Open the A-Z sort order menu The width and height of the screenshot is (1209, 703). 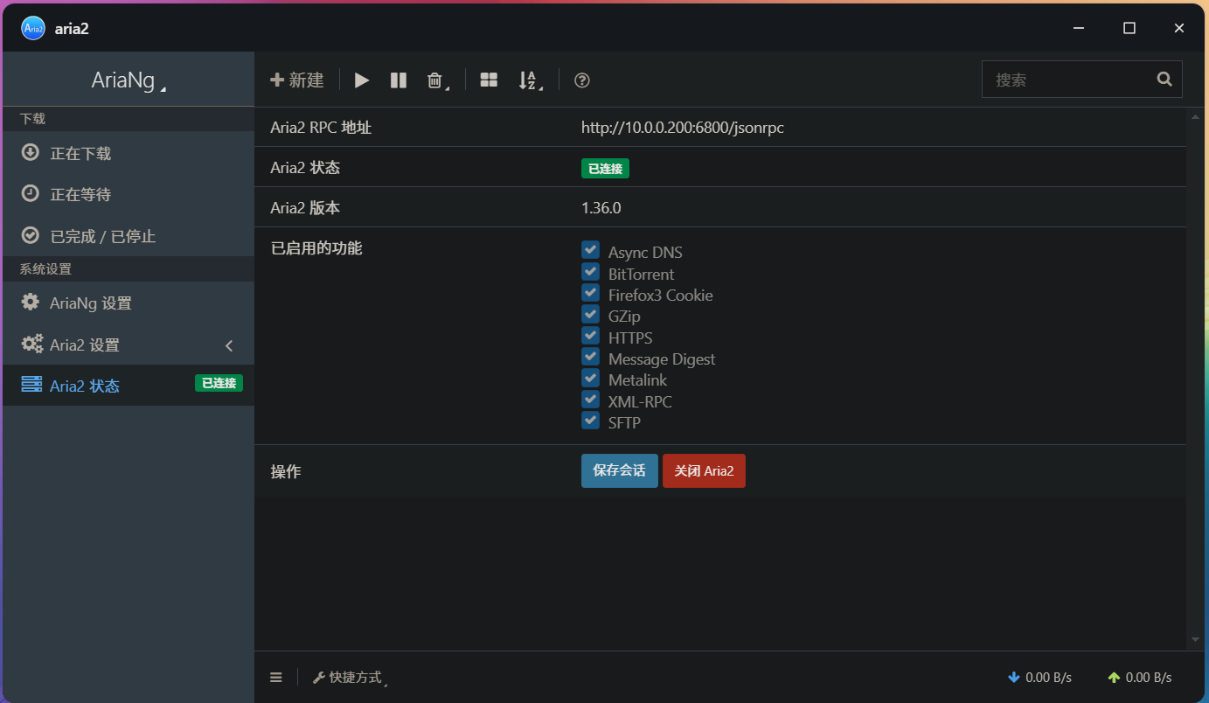tap(530, 80)
